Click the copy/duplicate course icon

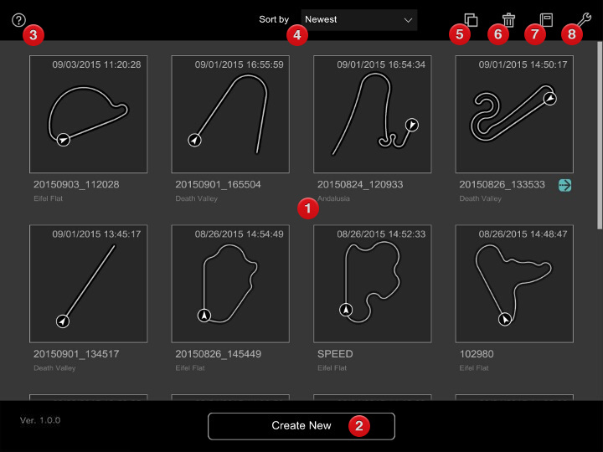(471, 19)
